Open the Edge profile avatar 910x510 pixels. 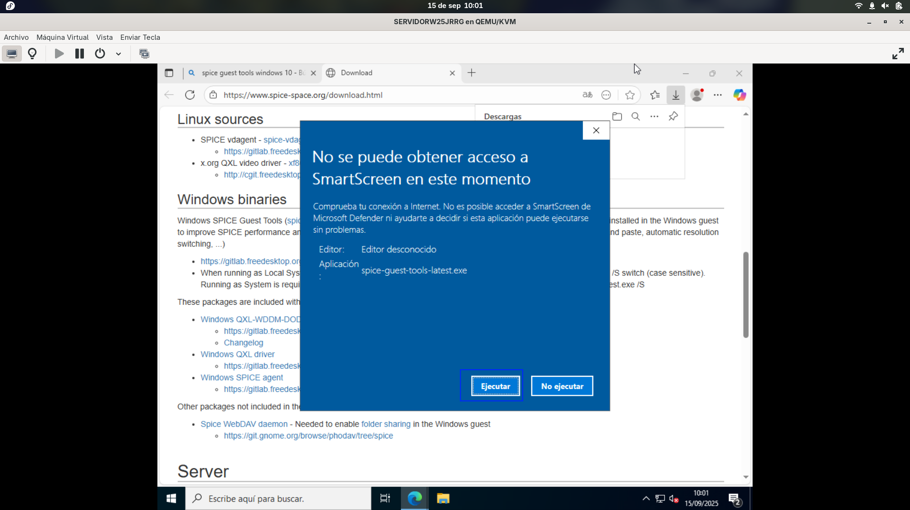click(697, 95)
